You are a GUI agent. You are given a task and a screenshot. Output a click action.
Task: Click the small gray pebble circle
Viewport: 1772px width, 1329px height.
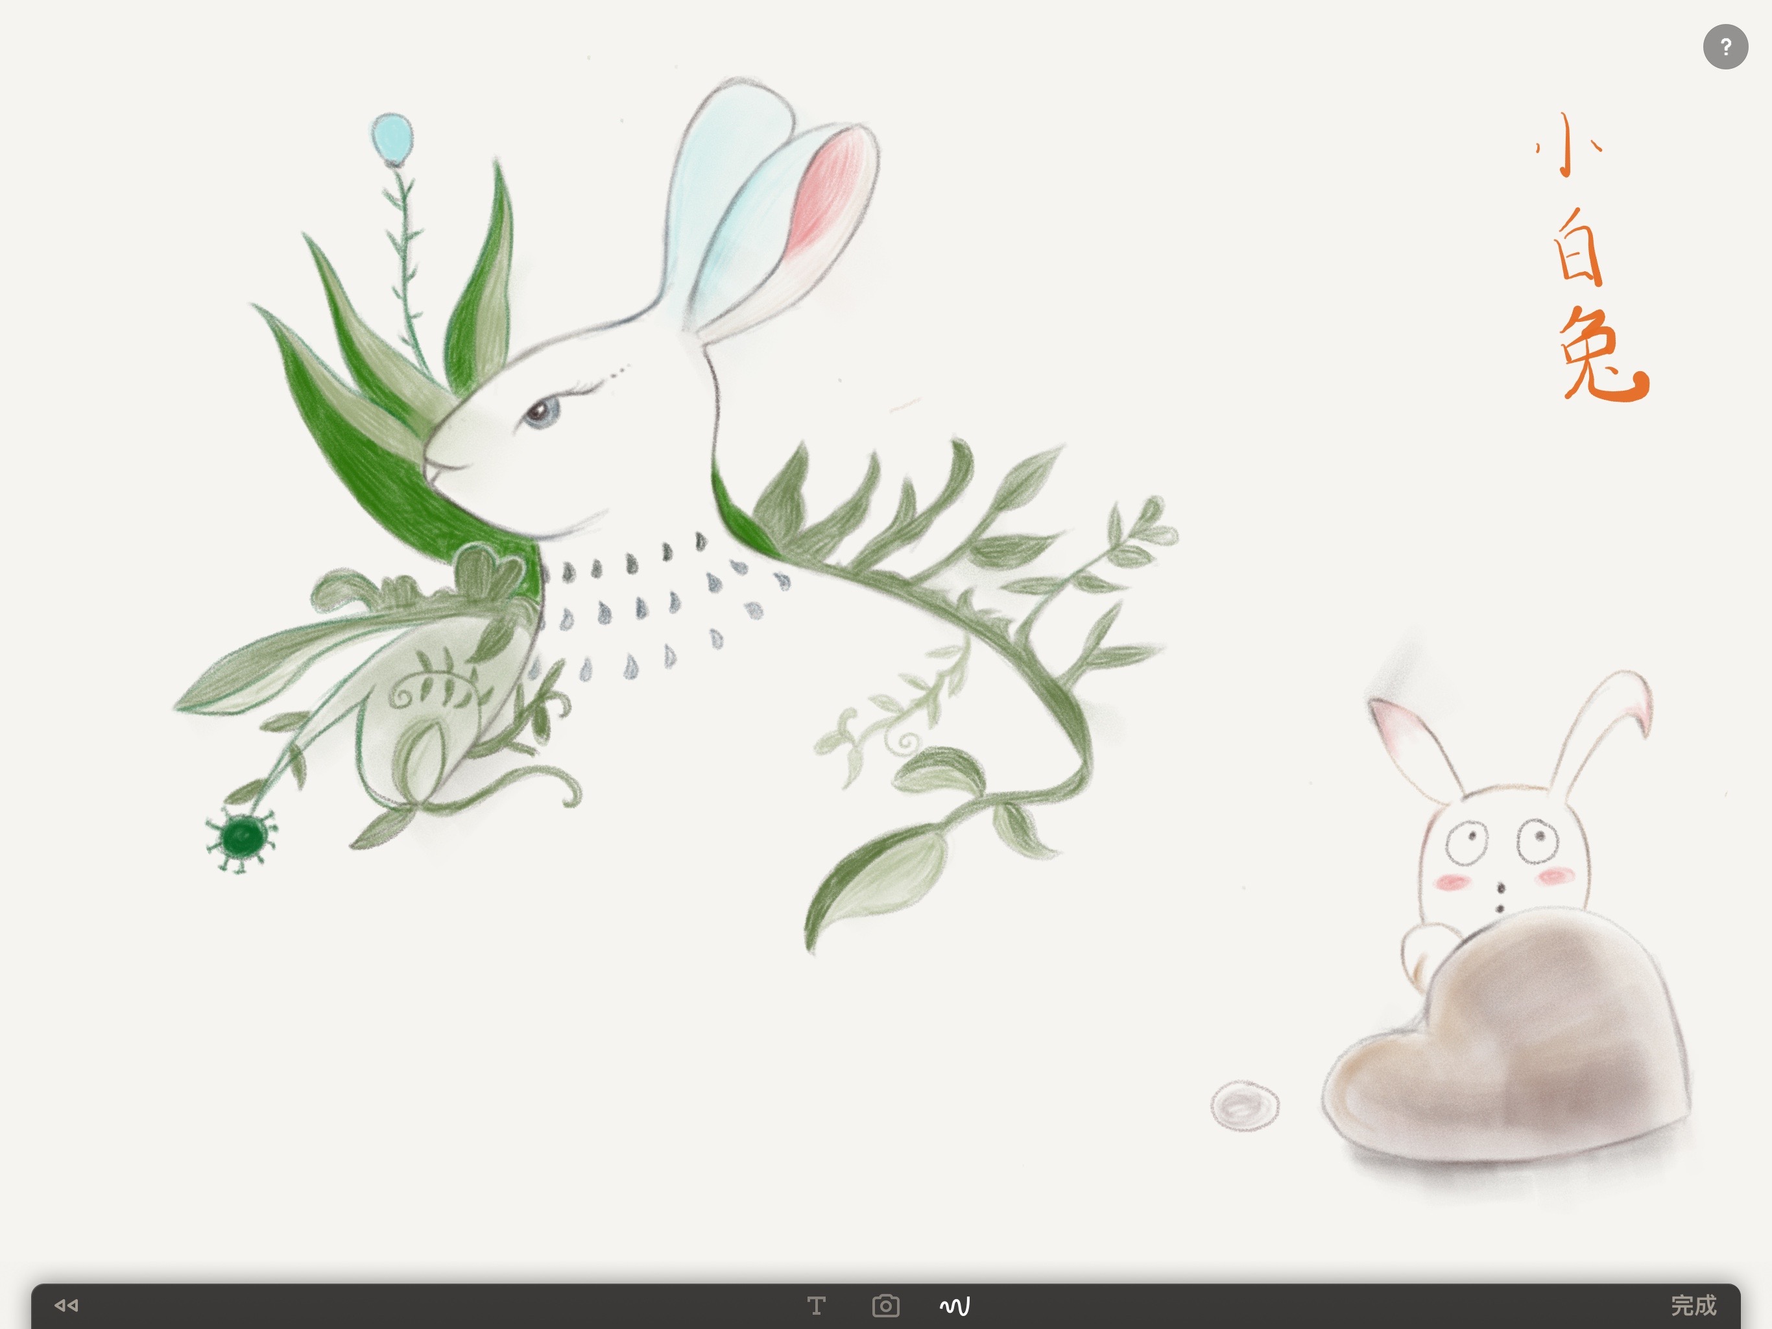click(x=1244, y=1106)
